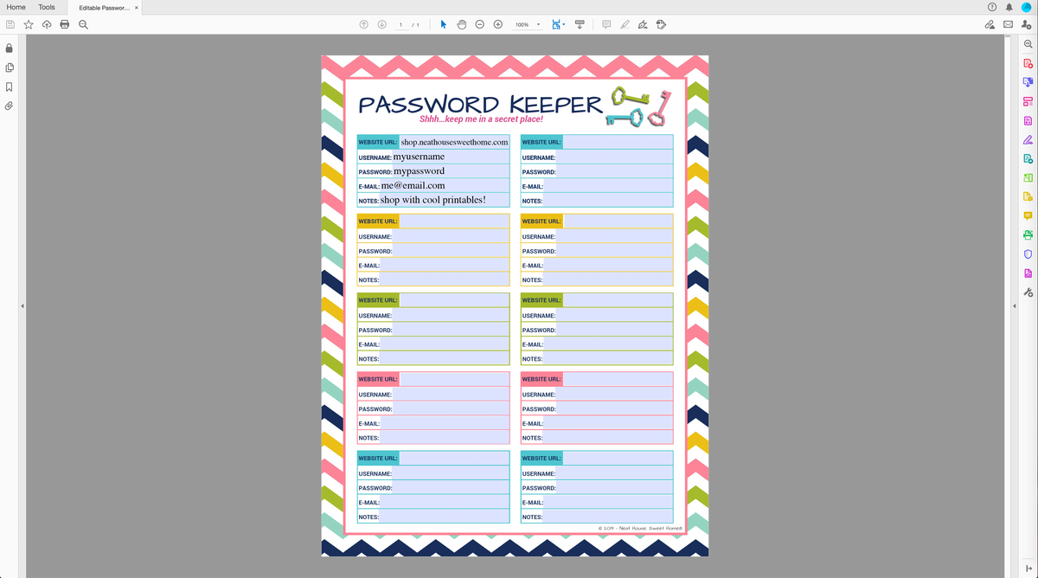Switch to the Home tab
Viewport: 1038px width, 578px height.
pos(16,7)
